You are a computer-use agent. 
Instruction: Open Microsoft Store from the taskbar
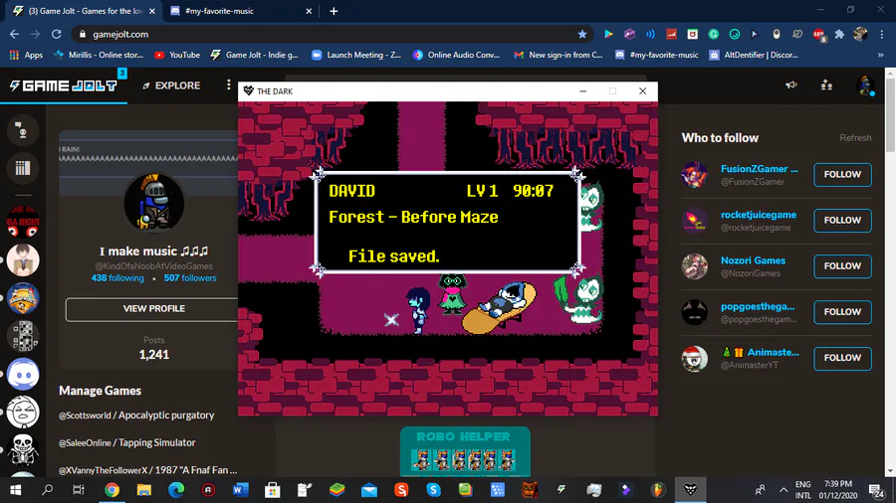tap(273, 490)
